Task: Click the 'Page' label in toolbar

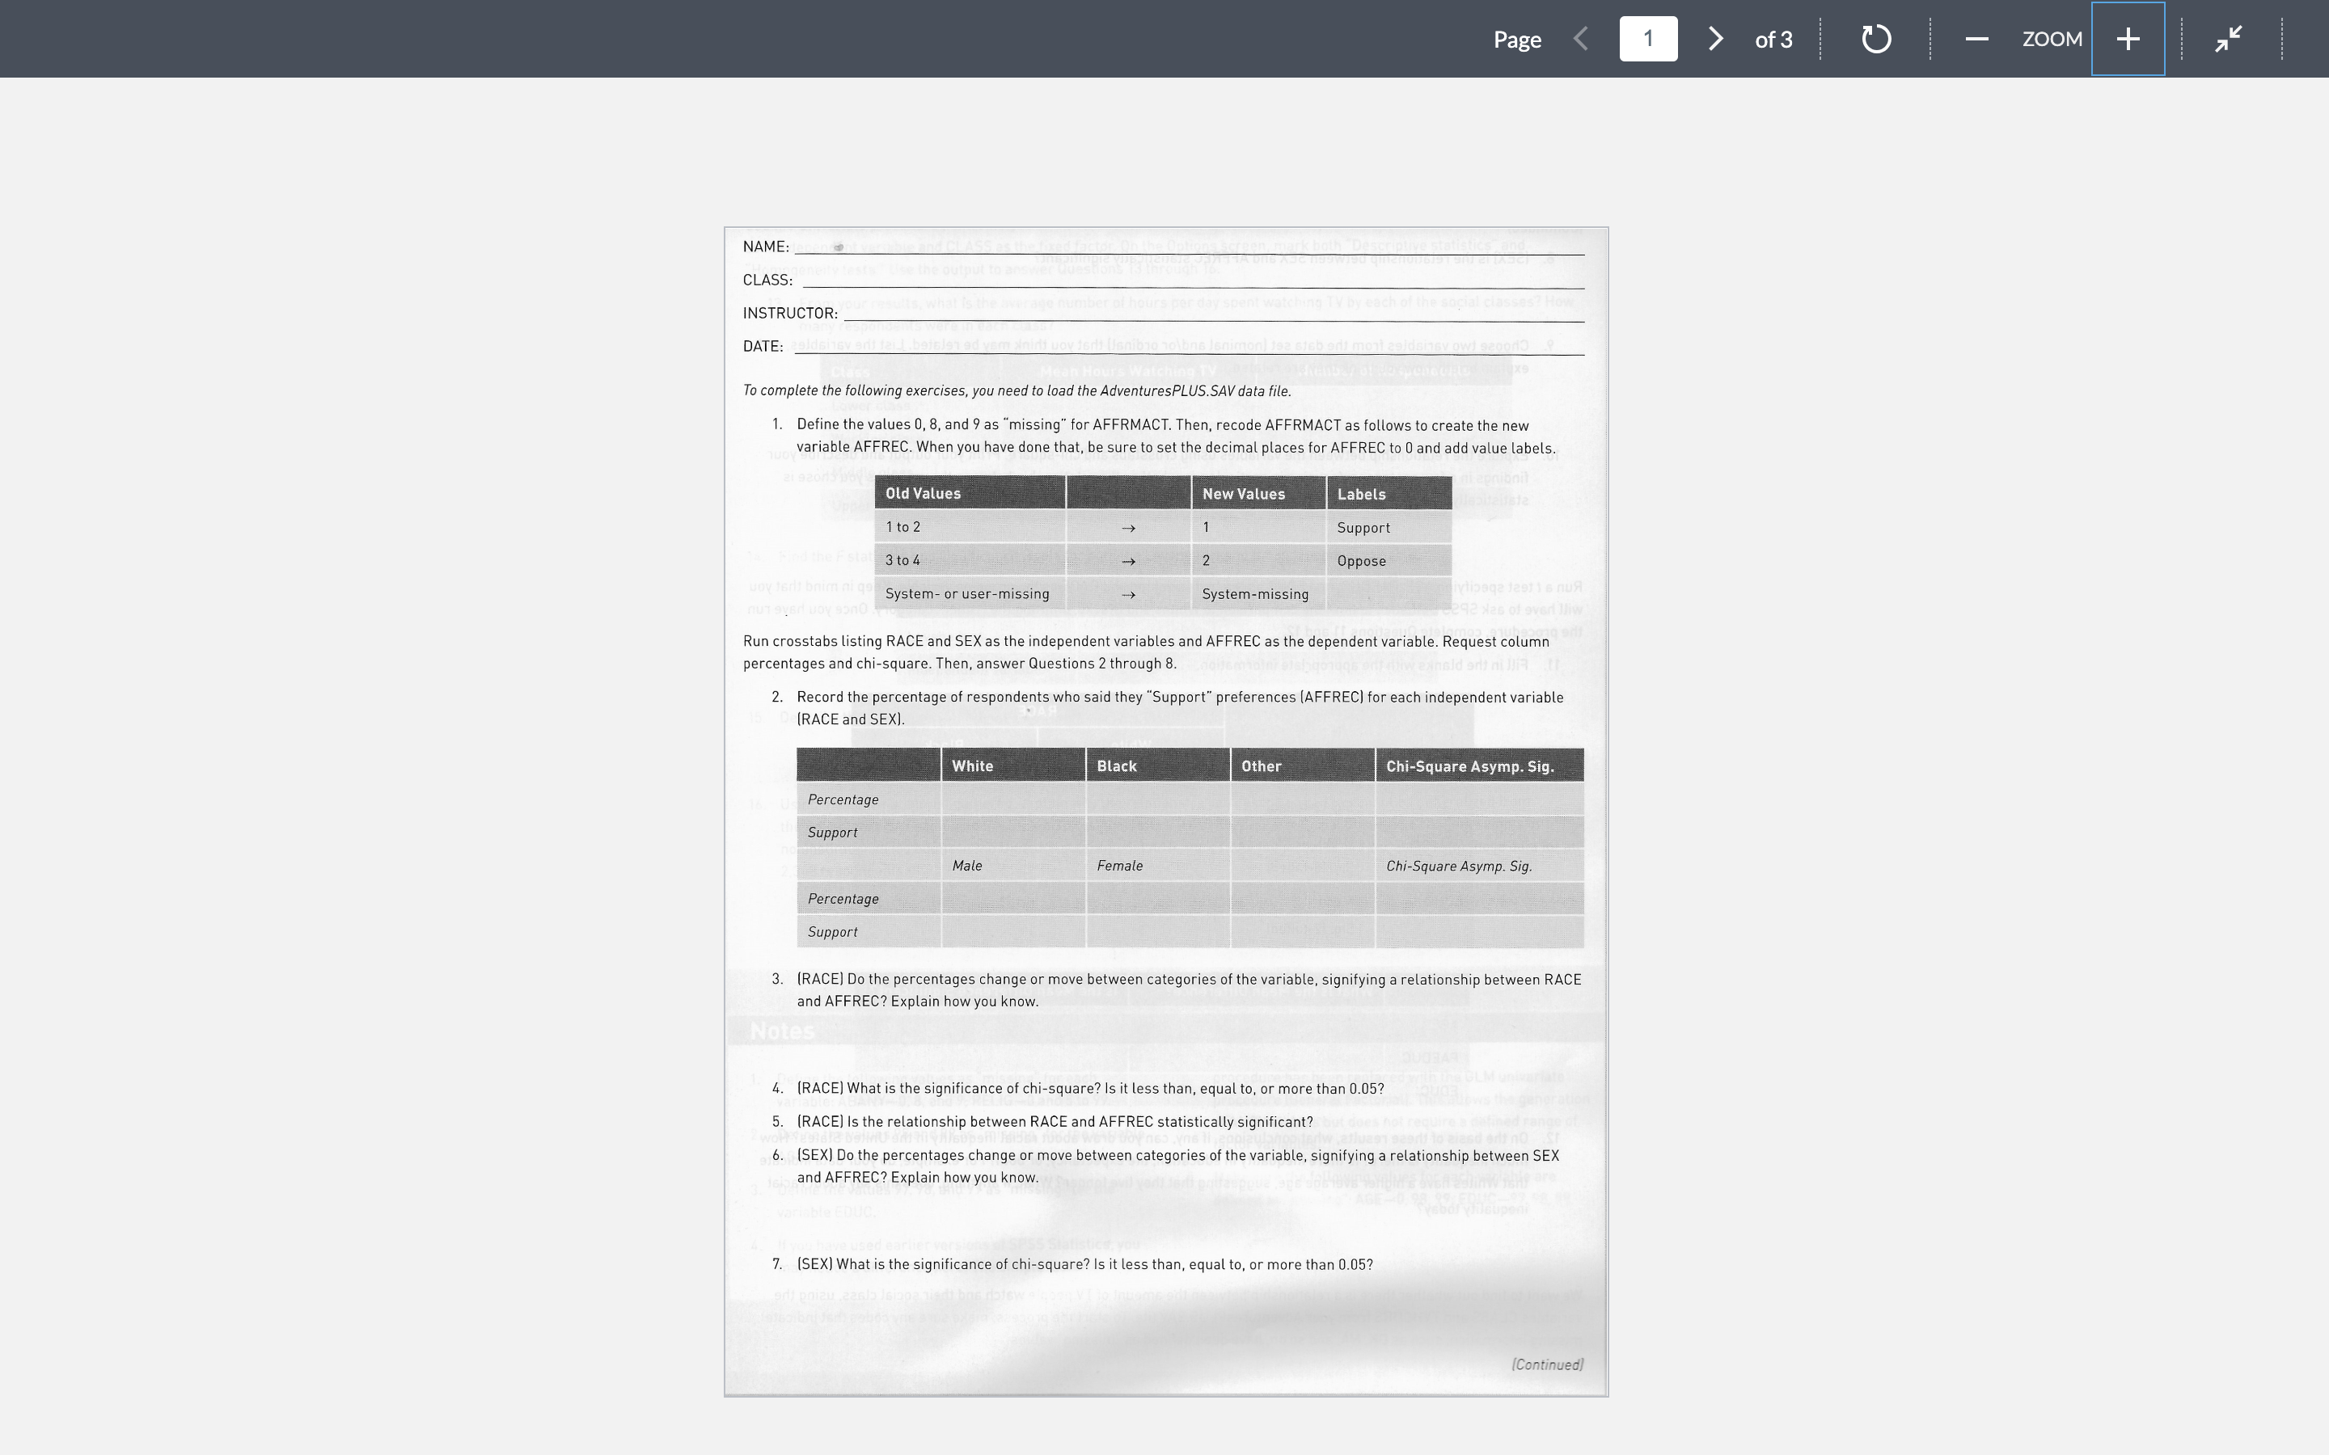Action: pyautogui.click(x=1517, y=40)
